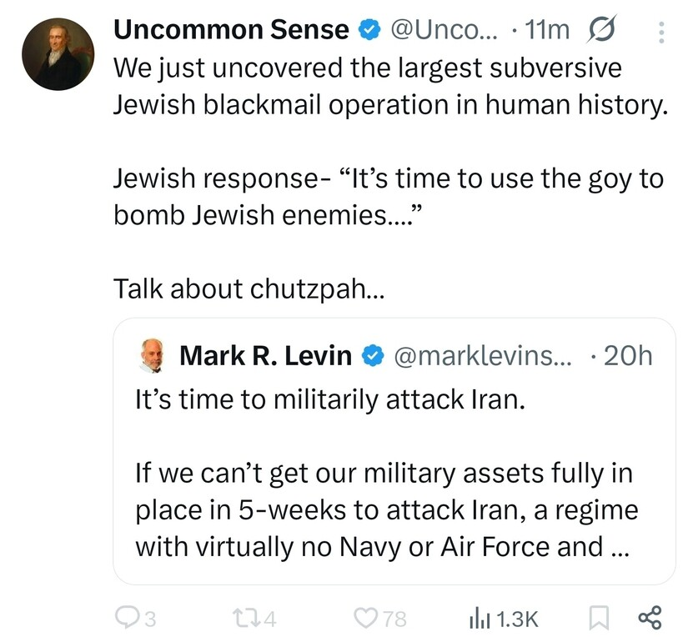698x637 pixels.
Task: Open the Mark R. Levin display name link
Action: tap(266, 355)
